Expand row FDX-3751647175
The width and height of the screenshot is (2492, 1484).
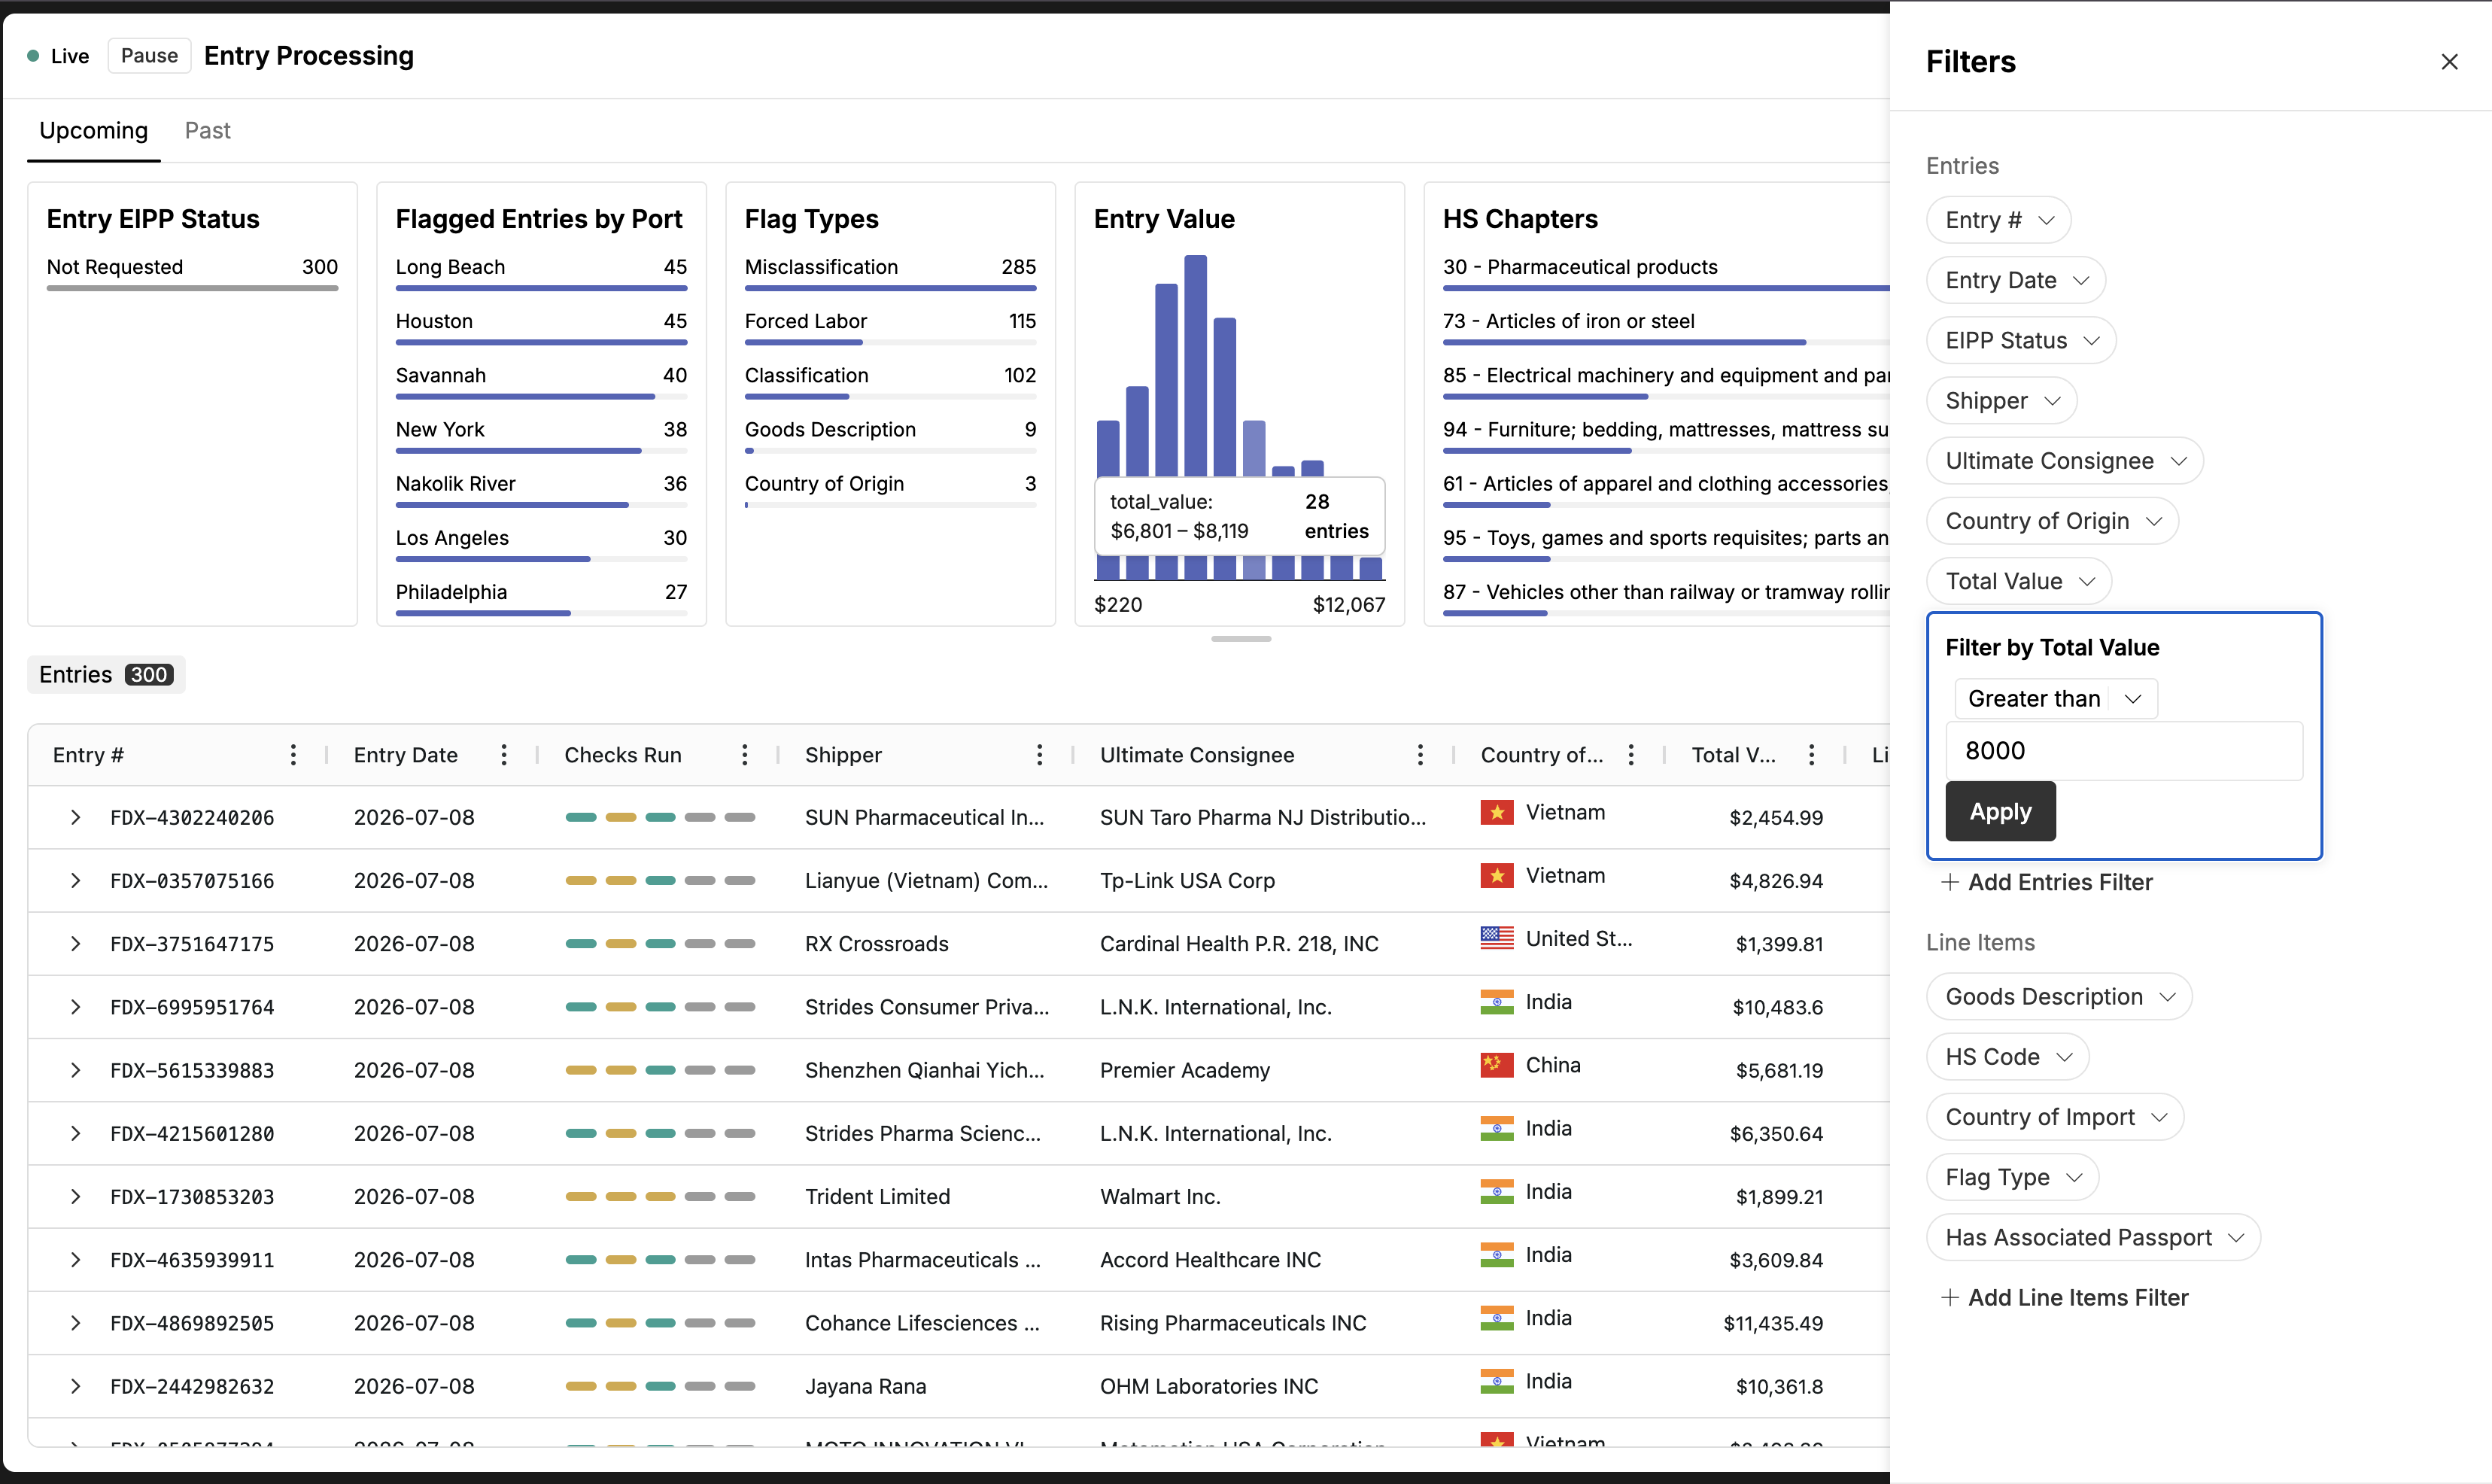tap(75, 943)
